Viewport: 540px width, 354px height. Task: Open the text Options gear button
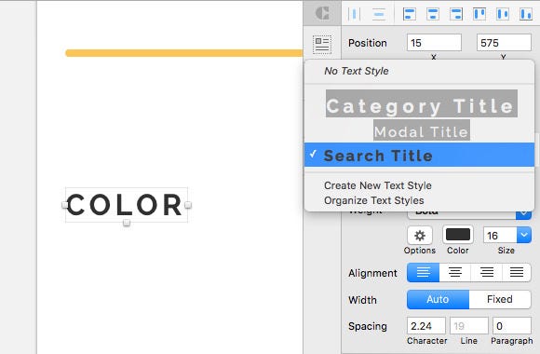tap(420, 236)
